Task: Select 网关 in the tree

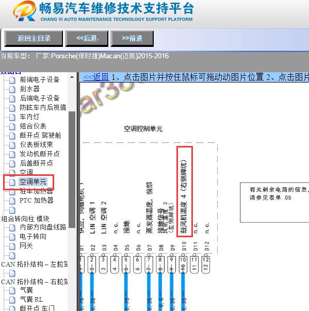Action: point(26,246)
